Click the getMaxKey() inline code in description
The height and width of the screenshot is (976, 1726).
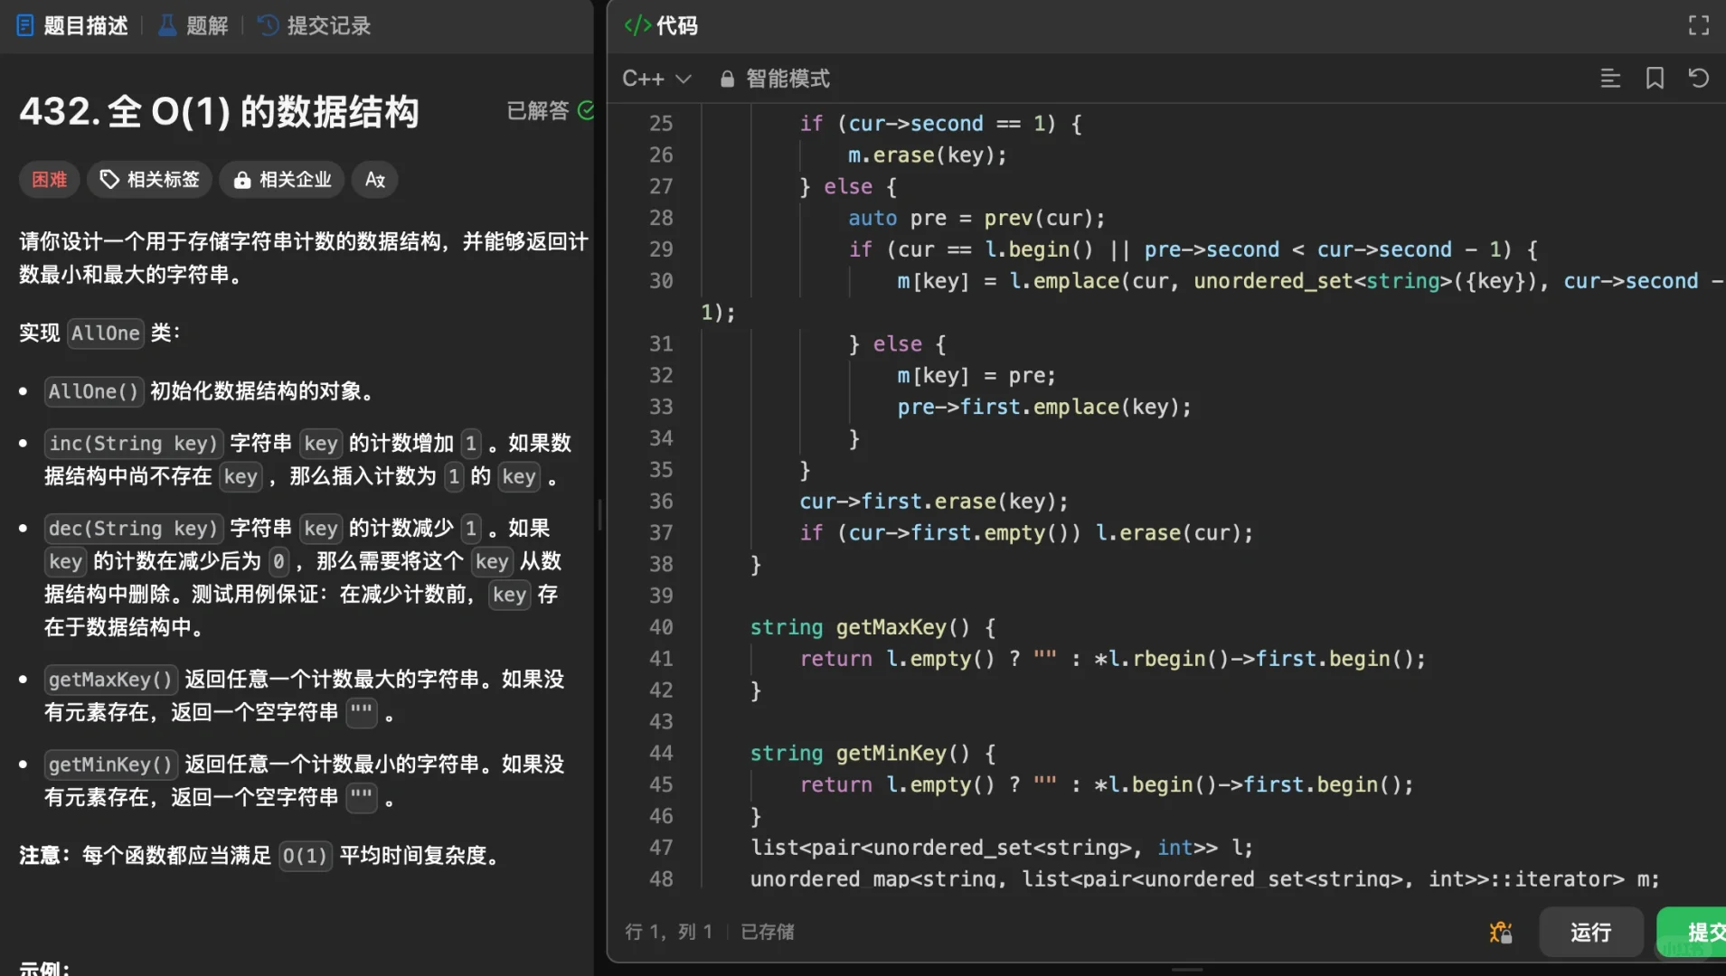coord(110,680)
